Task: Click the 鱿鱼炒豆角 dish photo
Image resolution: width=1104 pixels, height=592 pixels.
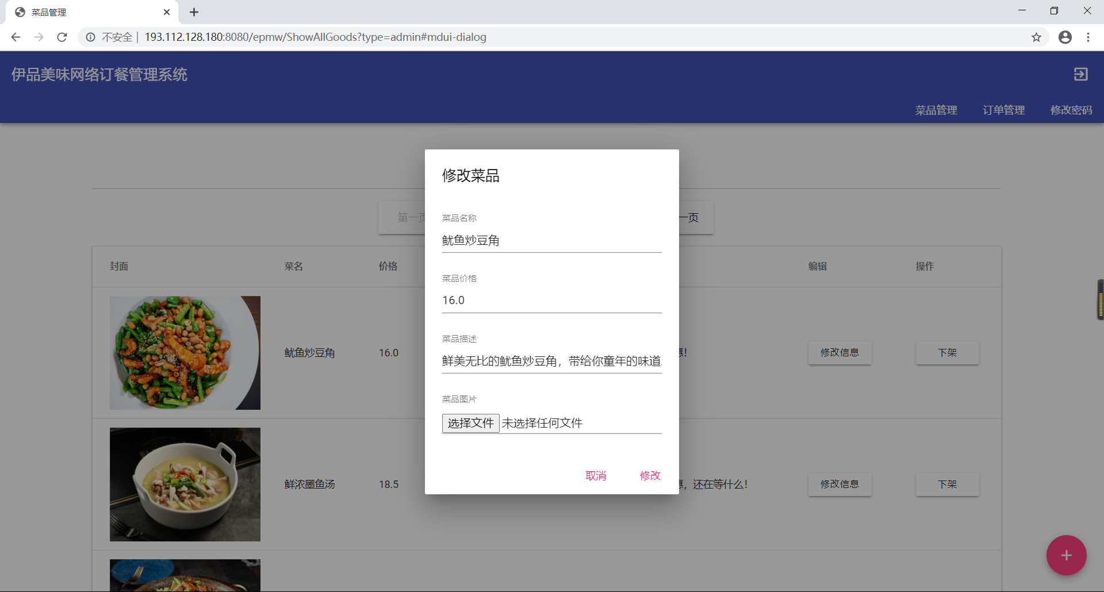Action: (x=185, y=353)
